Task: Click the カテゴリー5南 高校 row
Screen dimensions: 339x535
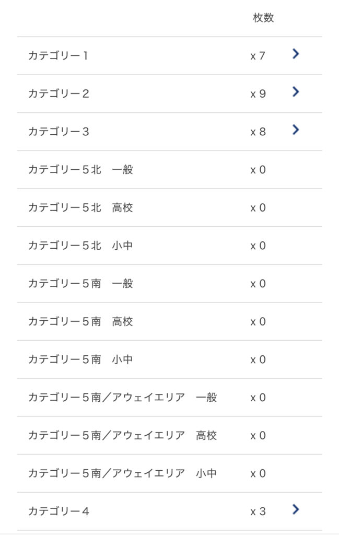Action: (80, 321)
